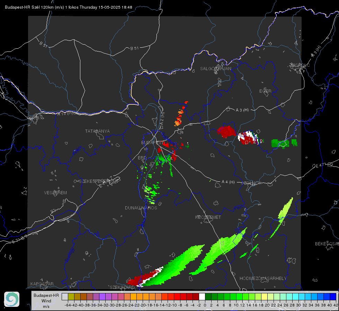Click the 'A 3 (H)' label near Eger
This screenshot has height=311, width=339.
point(242,110)
